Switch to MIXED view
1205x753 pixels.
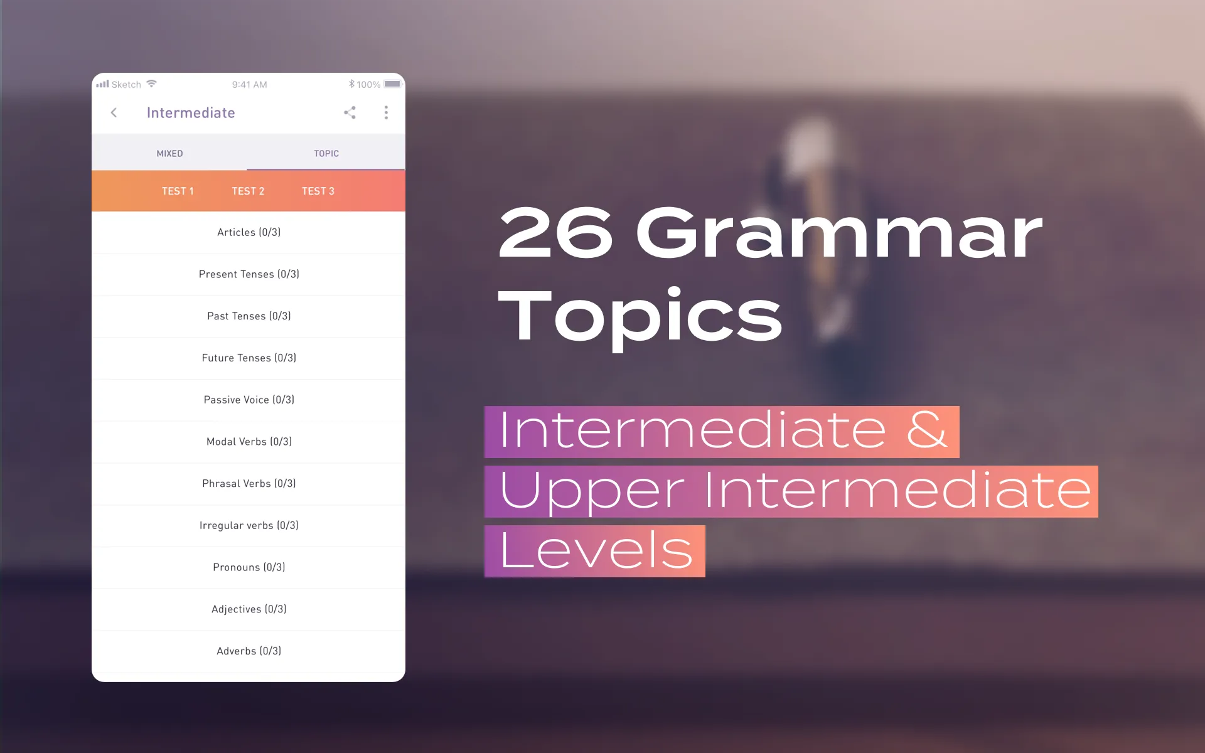coord(169,152)
